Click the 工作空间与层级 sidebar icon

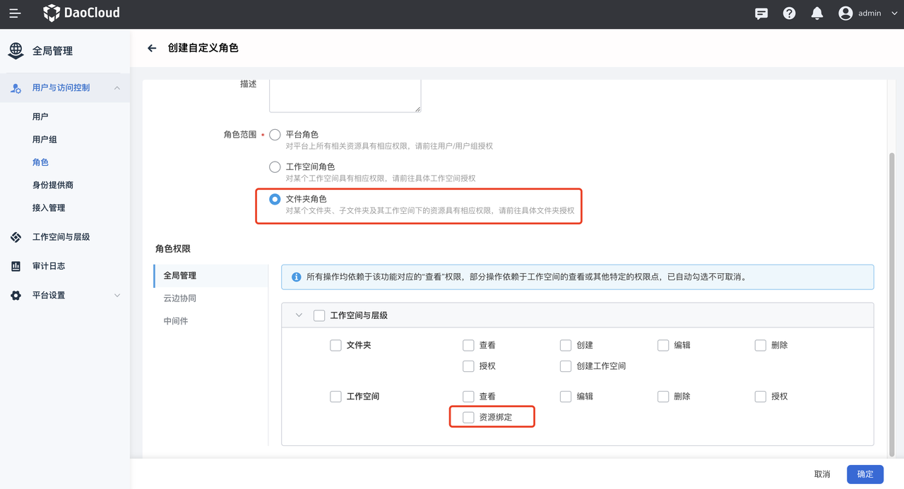[x=16, y=237]
